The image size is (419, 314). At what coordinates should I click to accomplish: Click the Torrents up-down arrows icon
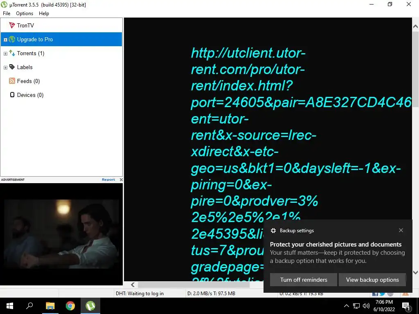[x=12, y=53]
